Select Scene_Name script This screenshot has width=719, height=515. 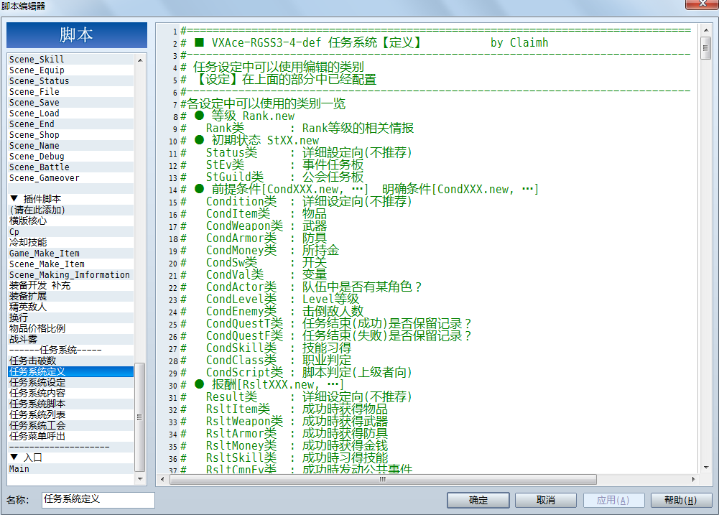(71, 145)
